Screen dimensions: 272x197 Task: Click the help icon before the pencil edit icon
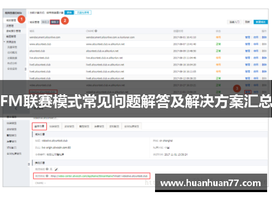point(47,169)
